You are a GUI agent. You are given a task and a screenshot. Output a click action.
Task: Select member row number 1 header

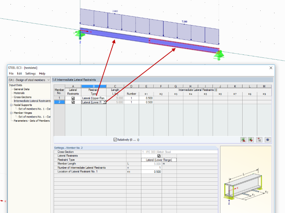[59, 98]
